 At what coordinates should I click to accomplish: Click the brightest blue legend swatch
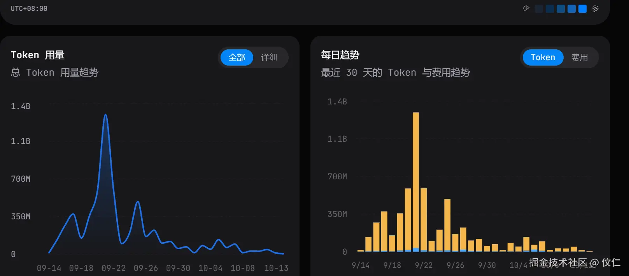pos(582,9)
